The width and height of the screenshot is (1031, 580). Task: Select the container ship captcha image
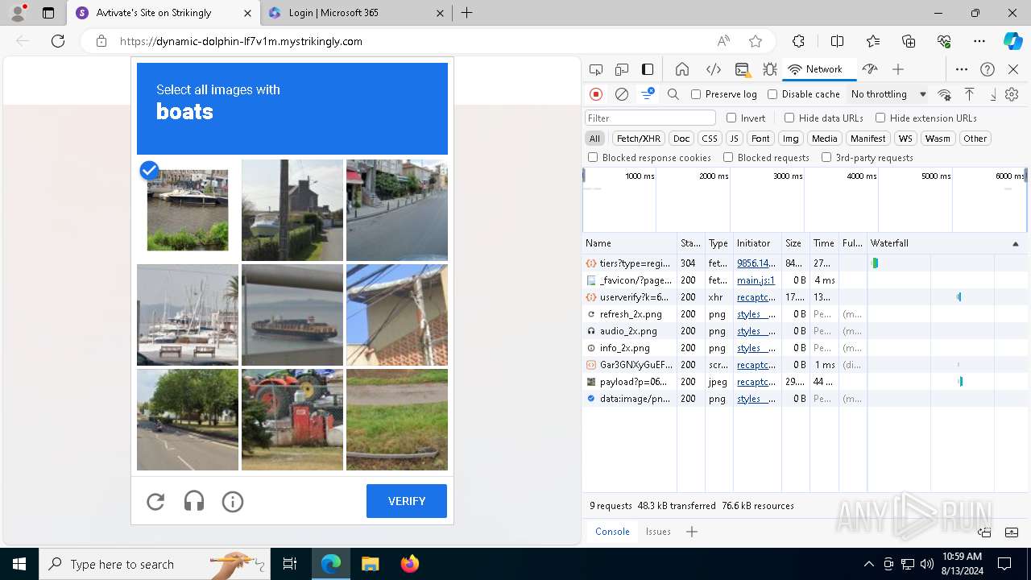tap(292, 315)
